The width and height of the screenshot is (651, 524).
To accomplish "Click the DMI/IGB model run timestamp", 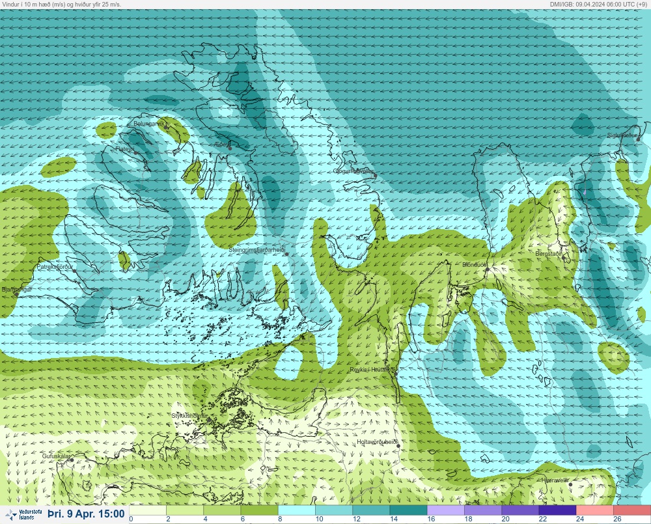I will tap(600, 4).
